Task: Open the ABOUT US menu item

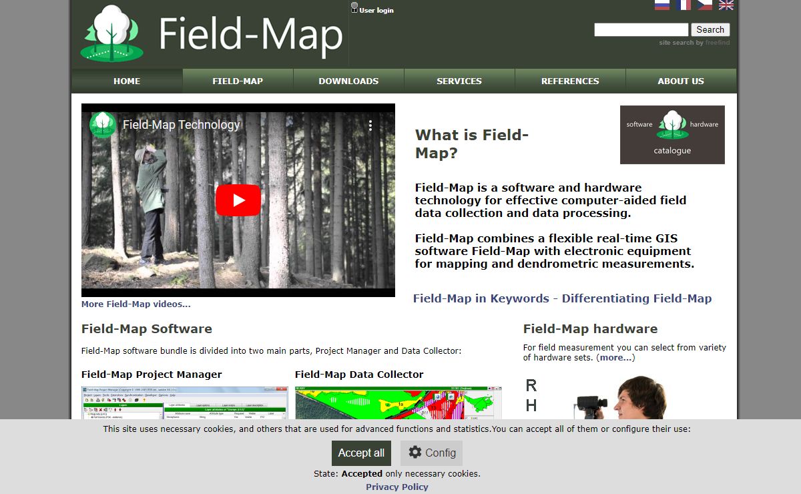Action: tap(681, 81)
